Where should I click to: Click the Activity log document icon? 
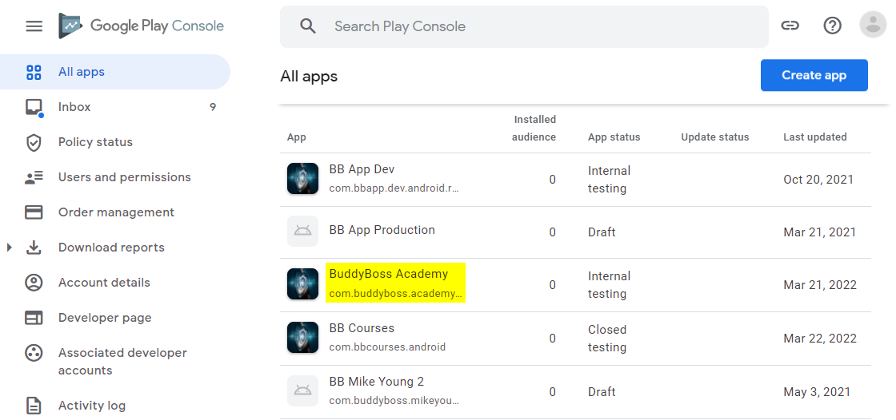point(34,406)
